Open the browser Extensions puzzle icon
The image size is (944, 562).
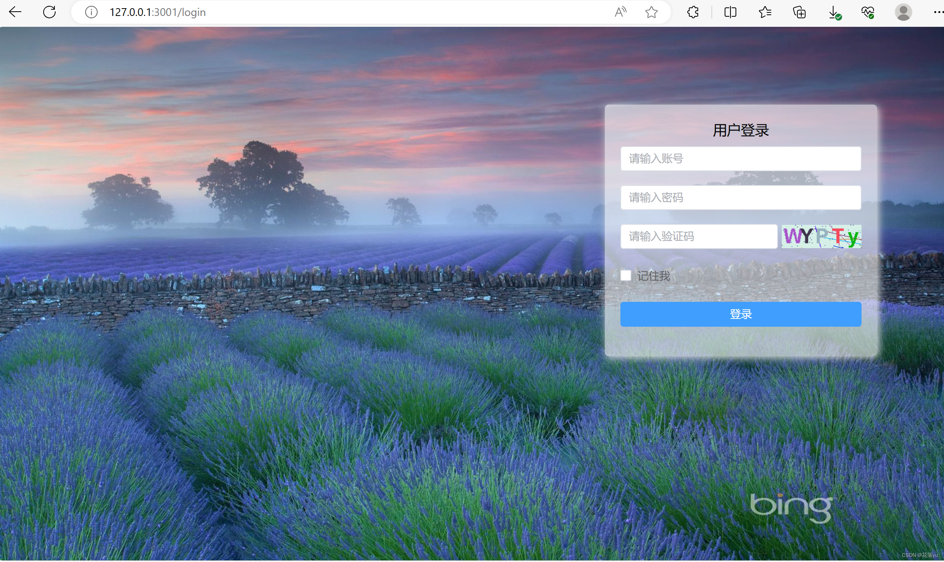click(x=693, y=12)
